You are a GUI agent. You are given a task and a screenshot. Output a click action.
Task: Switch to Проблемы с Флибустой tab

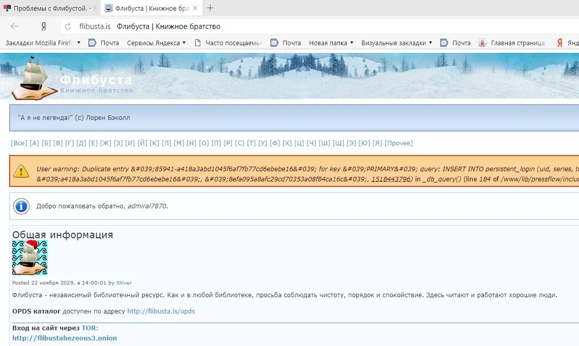click(x=49, y=8)
